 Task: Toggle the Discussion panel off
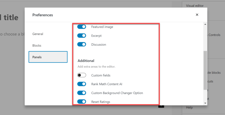click(82, 44)
